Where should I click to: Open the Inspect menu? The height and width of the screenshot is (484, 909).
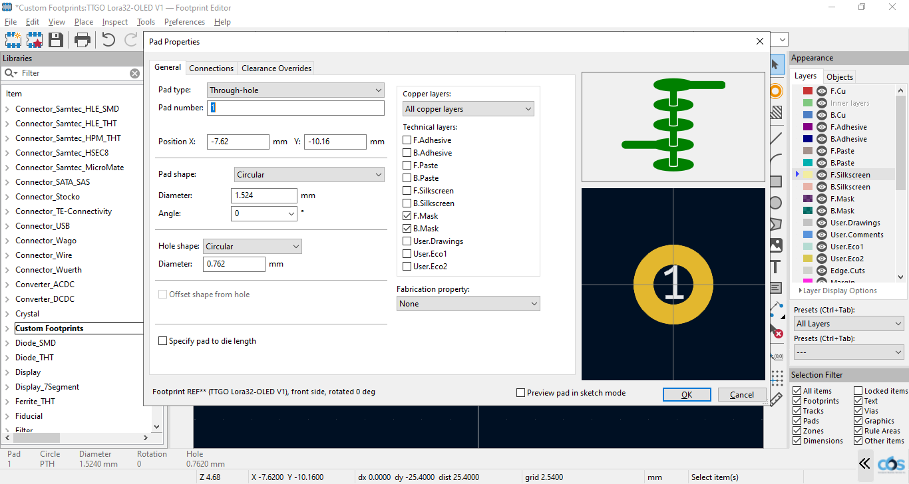115,22
